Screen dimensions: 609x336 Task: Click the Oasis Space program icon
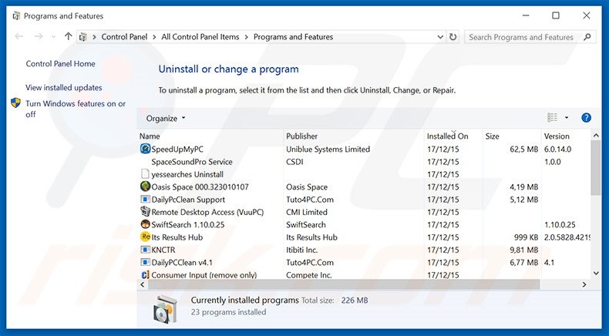click(145, 186)
